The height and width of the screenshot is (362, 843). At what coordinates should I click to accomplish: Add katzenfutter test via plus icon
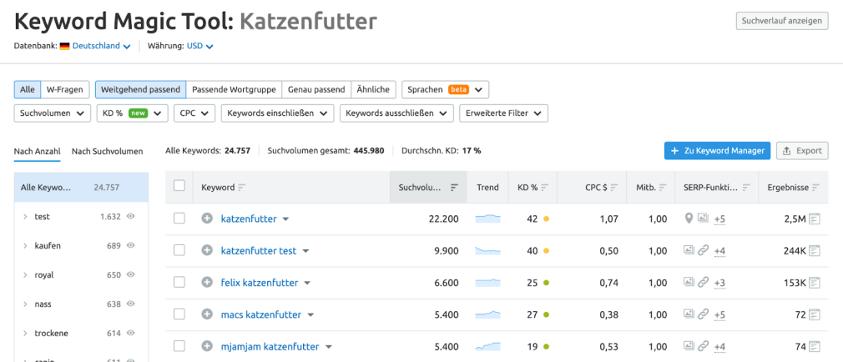pyautogui.click(x=207, y=250)
